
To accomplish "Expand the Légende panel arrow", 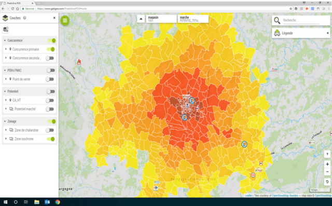I will [x=327, y=33].
